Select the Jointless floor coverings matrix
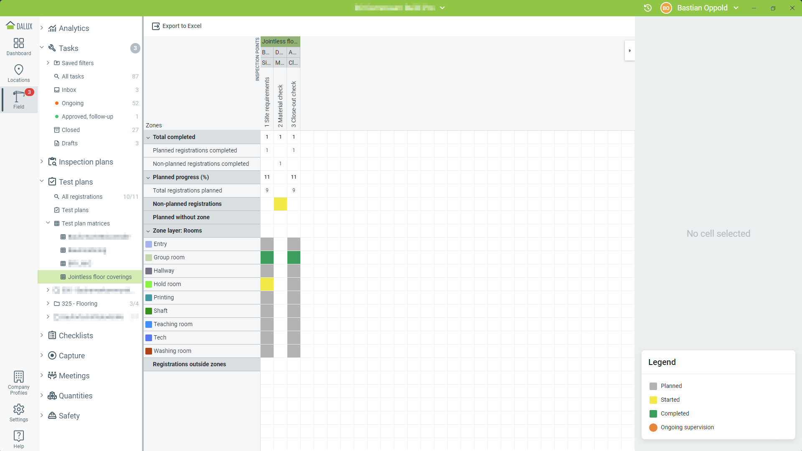The image size is (802, 451). (99, 277)
